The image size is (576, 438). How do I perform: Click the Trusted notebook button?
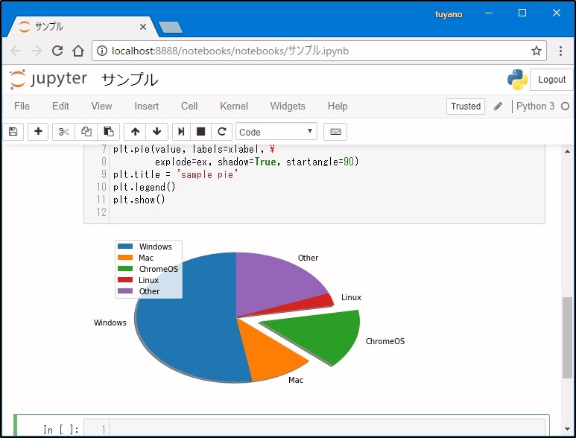(x=466, y=107)
